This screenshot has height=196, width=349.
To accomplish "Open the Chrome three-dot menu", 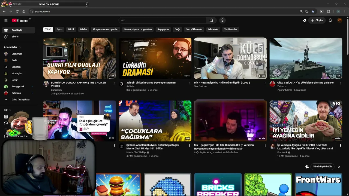I will tap(345, 11).
